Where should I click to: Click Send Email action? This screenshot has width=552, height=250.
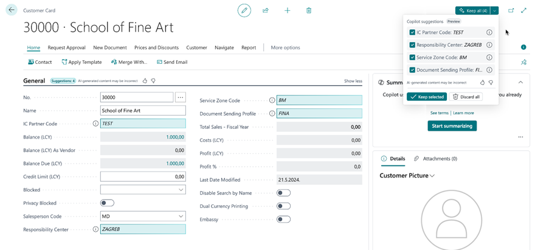tap(172, 62)
